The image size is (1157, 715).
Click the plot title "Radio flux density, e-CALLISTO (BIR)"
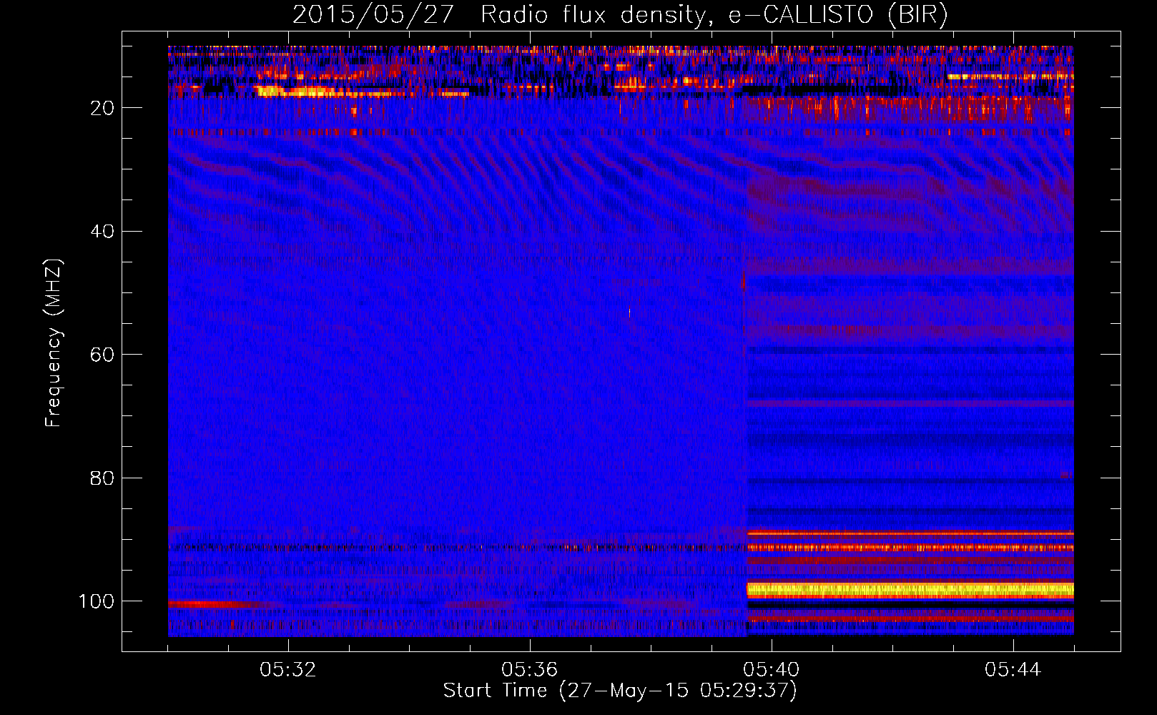(714, 15)
